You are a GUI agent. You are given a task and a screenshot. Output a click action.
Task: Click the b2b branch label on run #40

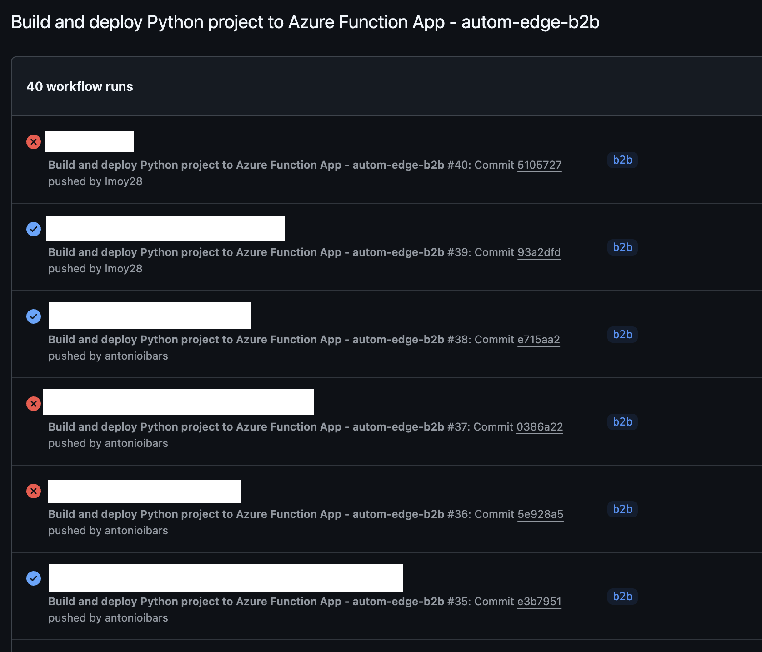(x=622, y=160)
